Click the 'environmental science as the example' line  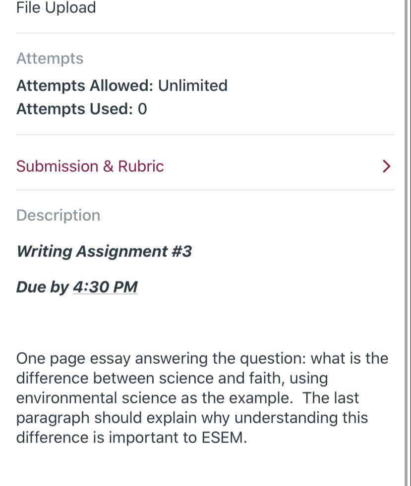coord(155,398)
